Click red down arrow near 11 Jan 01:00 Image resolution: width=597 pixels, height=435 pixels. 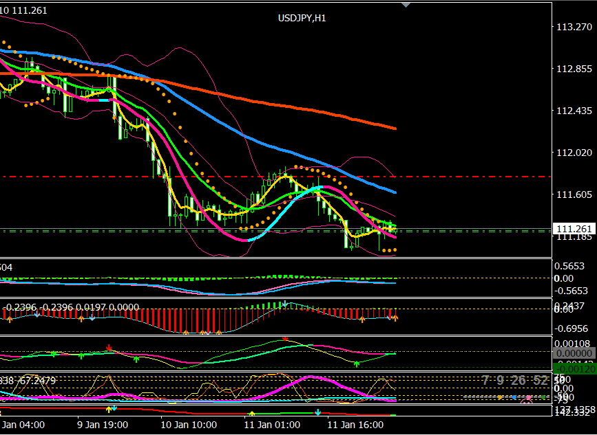pyautogui.click(x=285, y=339)
